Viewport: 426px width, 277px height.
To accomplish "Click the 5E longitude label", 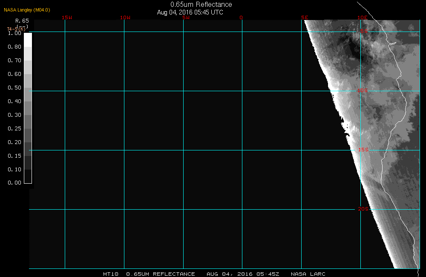I will pyautogui.click(x=305, y=17).
